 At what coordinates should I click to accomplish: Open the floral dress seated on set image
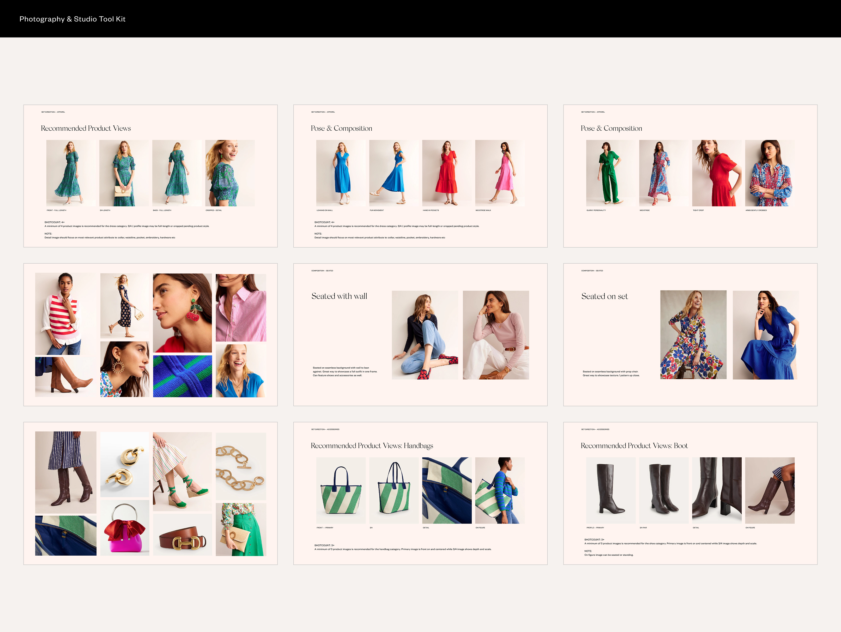[693, 335]
